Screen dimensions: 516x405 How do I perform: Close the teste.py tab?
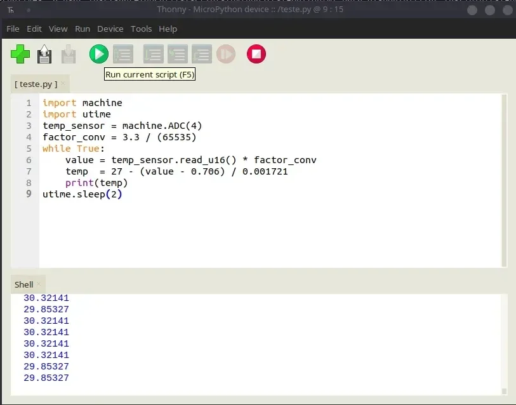(x=63, y=84)
